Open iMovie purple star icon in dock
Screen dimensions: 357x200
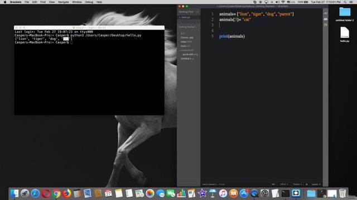tap(202, 193)
